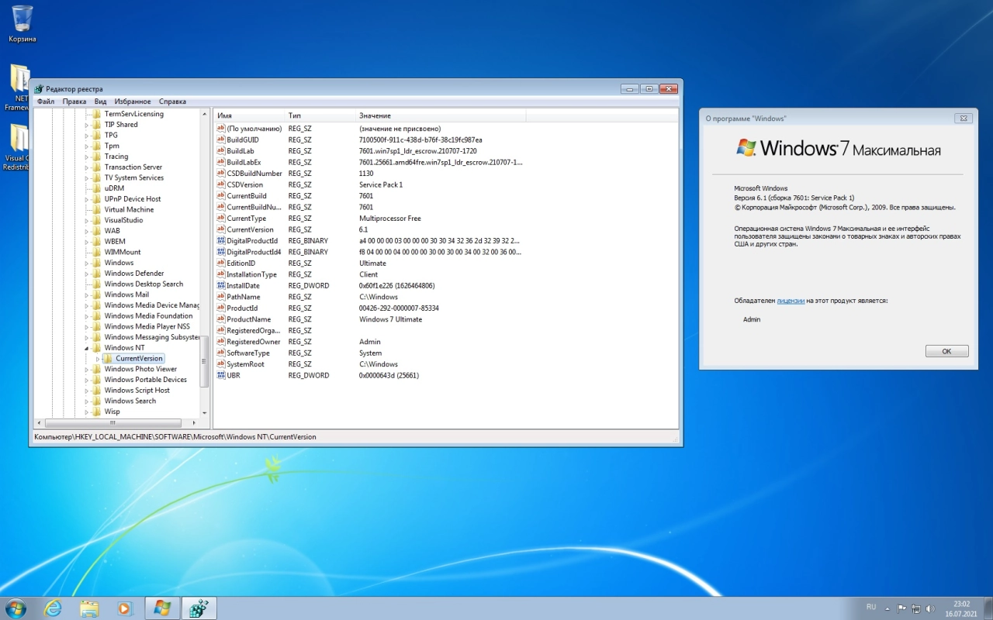
Task: Sort values by the Тип column header
Action: click(320, 115)
